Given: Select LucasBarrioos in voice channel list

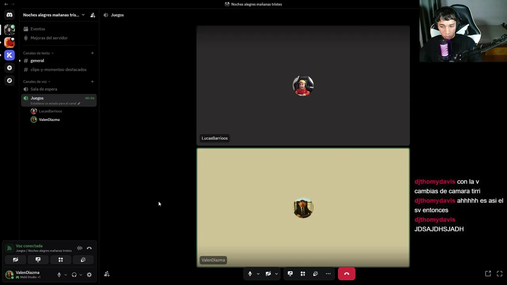Looking at the screenshot, I should coord(63,111).
